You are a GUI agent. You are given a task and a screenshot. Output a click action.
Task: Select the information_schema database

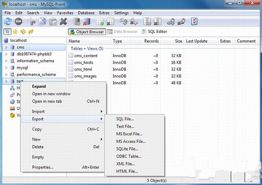tap(35, 61)
